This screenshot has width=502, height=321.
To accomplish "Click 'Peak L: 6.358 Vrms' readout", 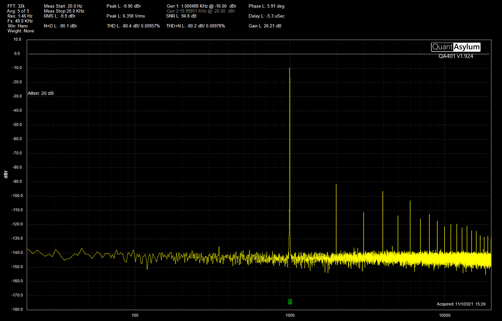I will coord(126,16).
